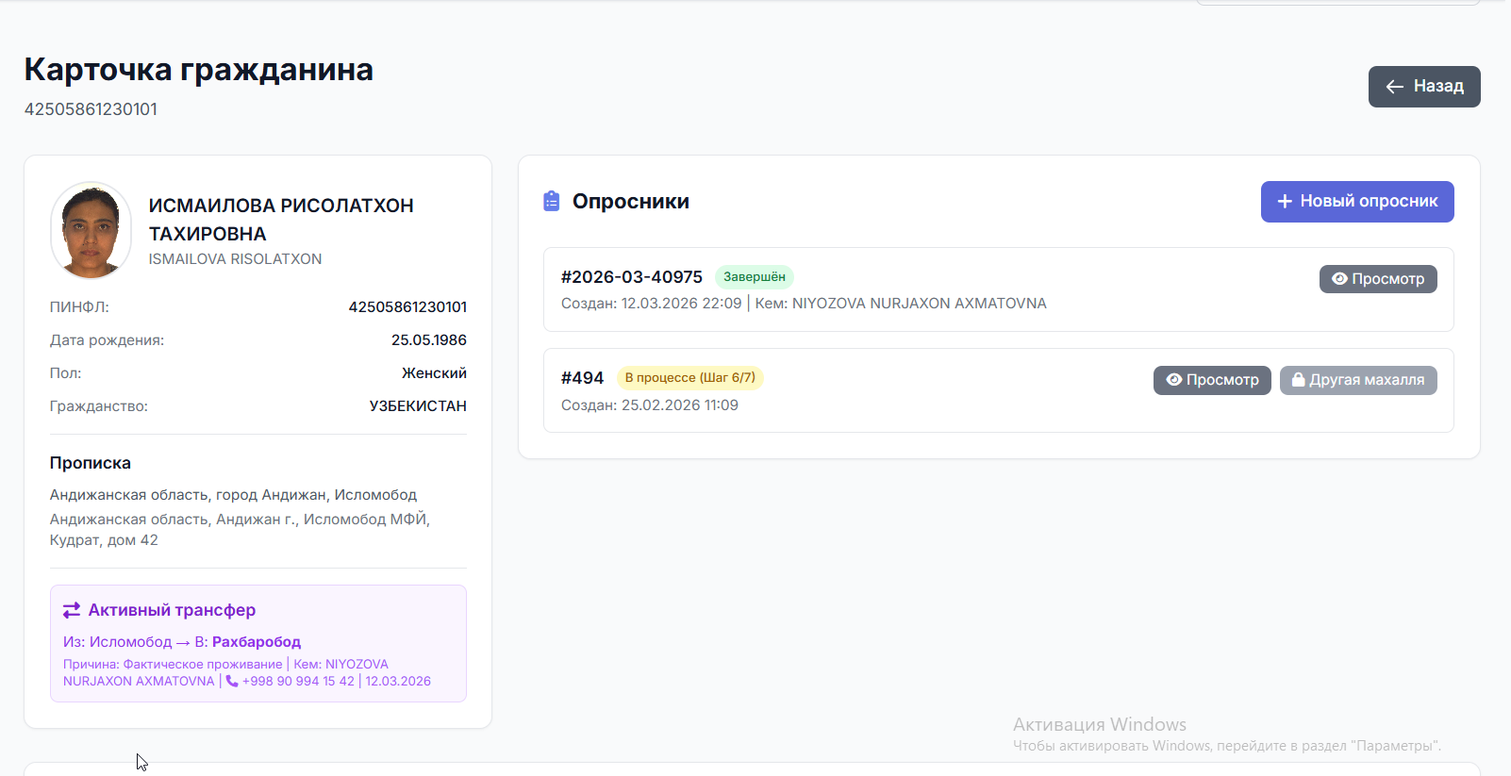
Task: Click questionnaire number #494 heading
Action: 582,378
